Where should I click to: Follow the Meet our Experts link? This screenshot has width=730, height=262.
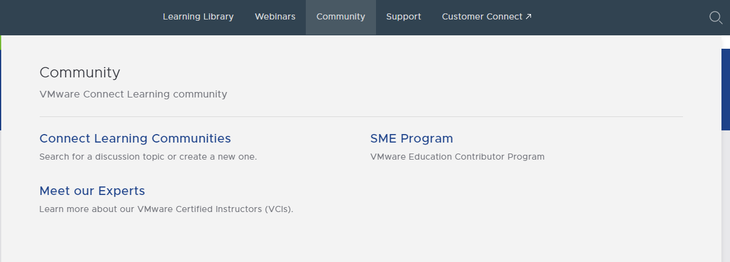pyautogui.click(x=92, y=191)
